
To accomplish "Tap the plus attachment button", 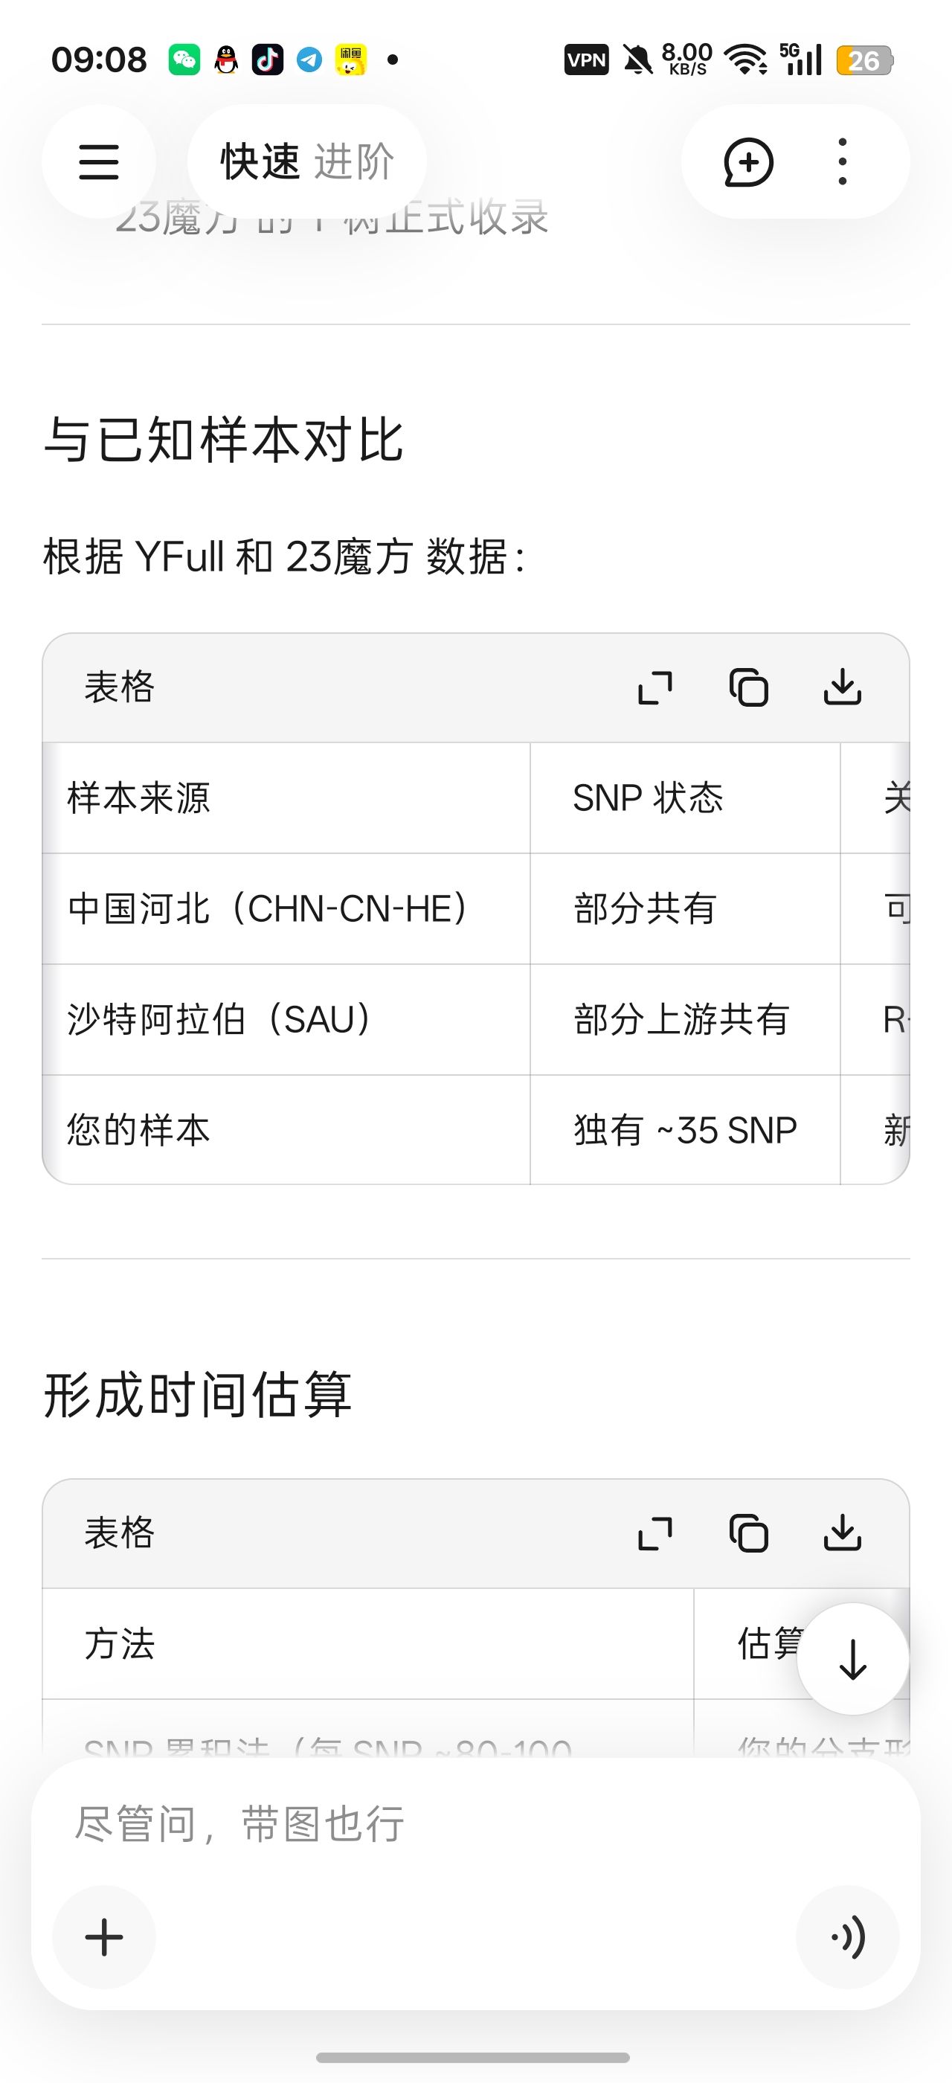I will pos(104,1937).
